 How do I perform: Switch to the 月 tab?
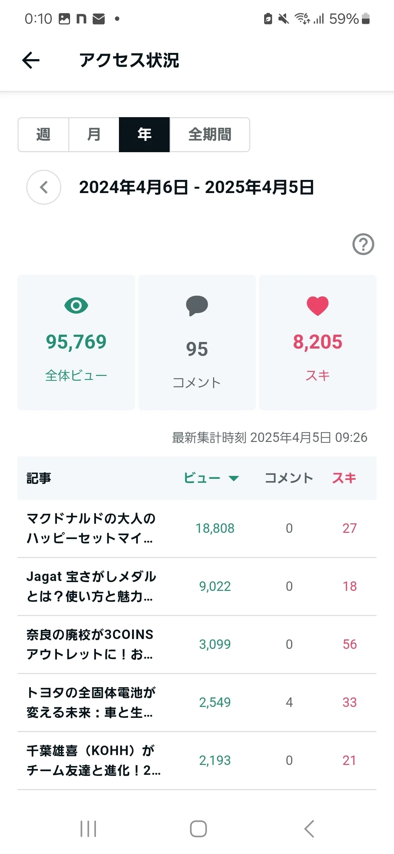point(94,134)
